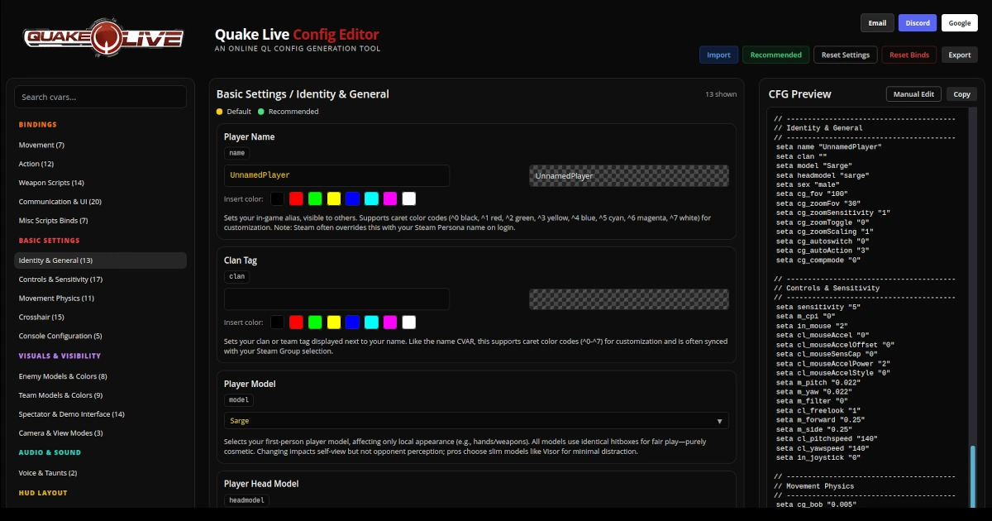Open Voice & Taunts (2)
Image resolution: width=992 pixels, height=521 pixels.
tap(100, 473)
